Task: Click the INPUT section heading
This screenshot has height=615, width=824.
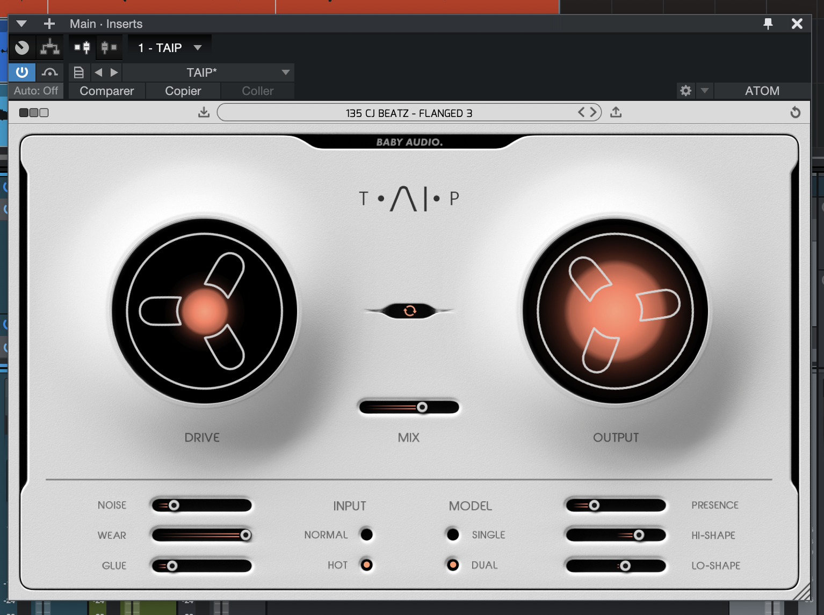Action: [350, 506]
